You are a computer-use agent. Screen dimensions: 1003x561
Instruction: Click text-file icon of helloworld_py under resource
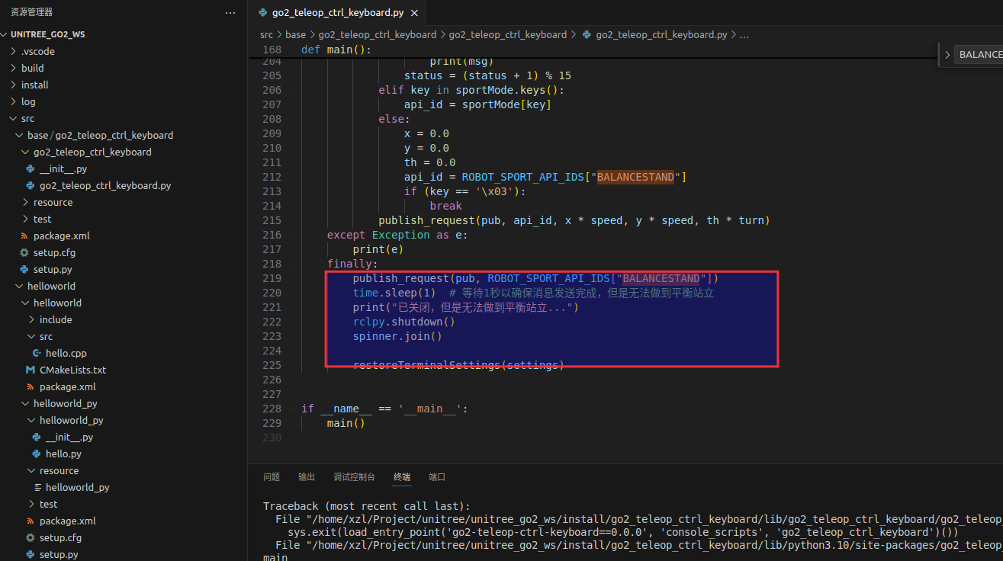click(x=37, y=487)
